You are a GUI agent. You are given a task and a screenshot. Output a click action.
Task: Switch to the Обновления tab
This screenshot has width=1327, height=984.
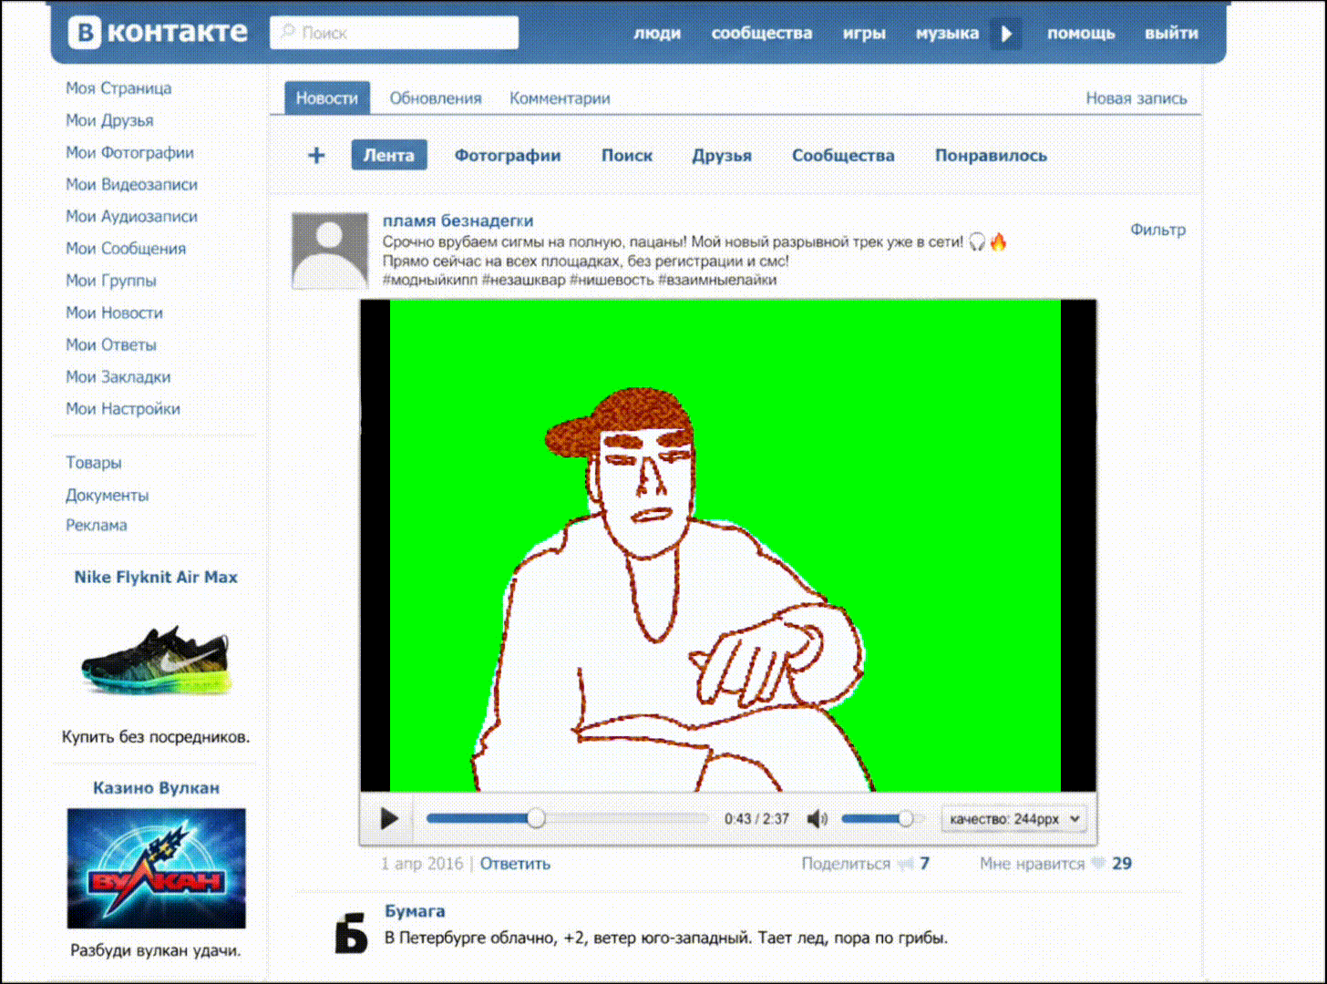(x=436, y=98)
